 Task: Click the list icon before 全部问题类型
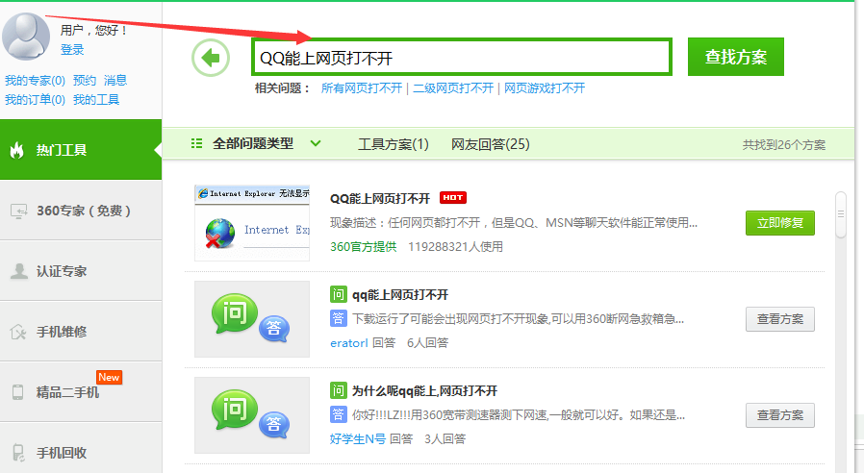(196, 143)
